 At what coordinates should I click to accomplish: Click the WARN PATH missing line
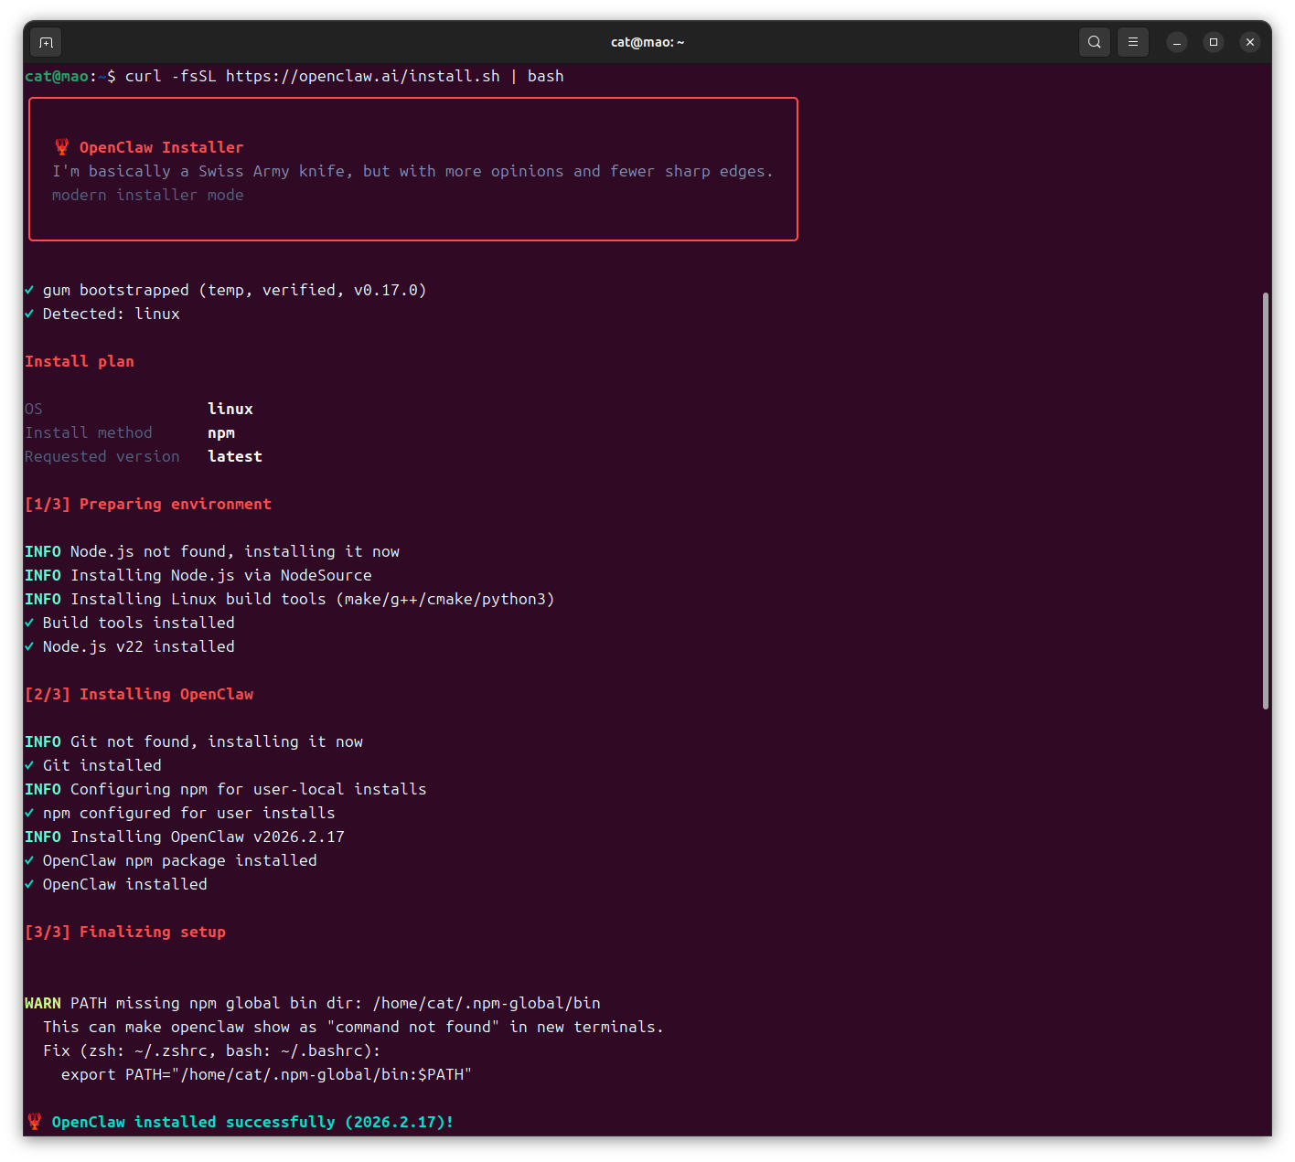point(313,1003)
